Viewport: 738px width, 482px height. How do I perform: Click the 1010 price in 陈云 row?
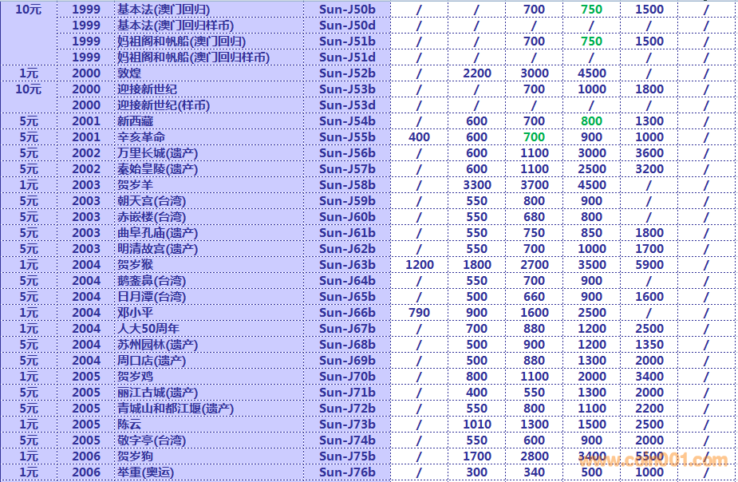pos(476,425)
